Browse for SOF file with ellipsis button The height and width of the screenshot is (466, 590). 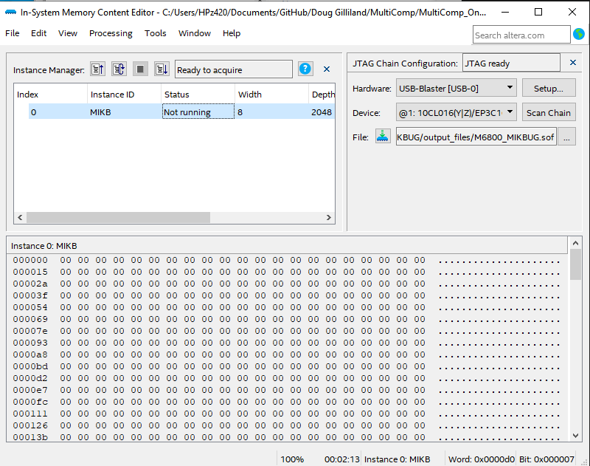[x=566, y=137]
